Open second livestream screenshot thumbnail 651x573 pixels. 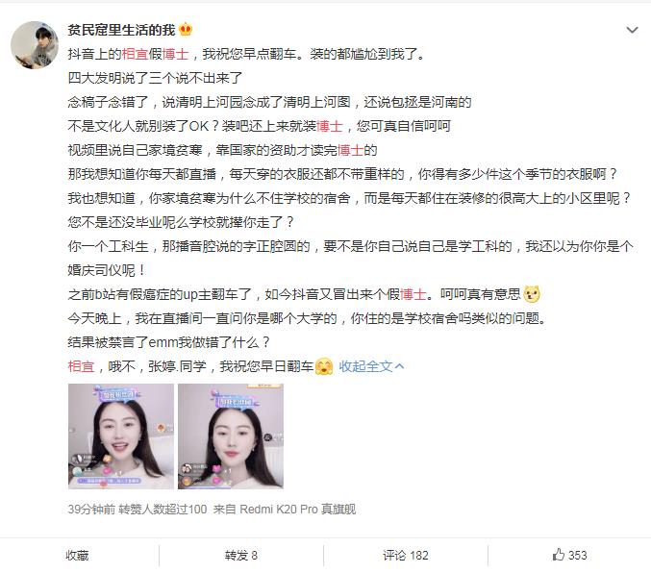pos(231,436)
